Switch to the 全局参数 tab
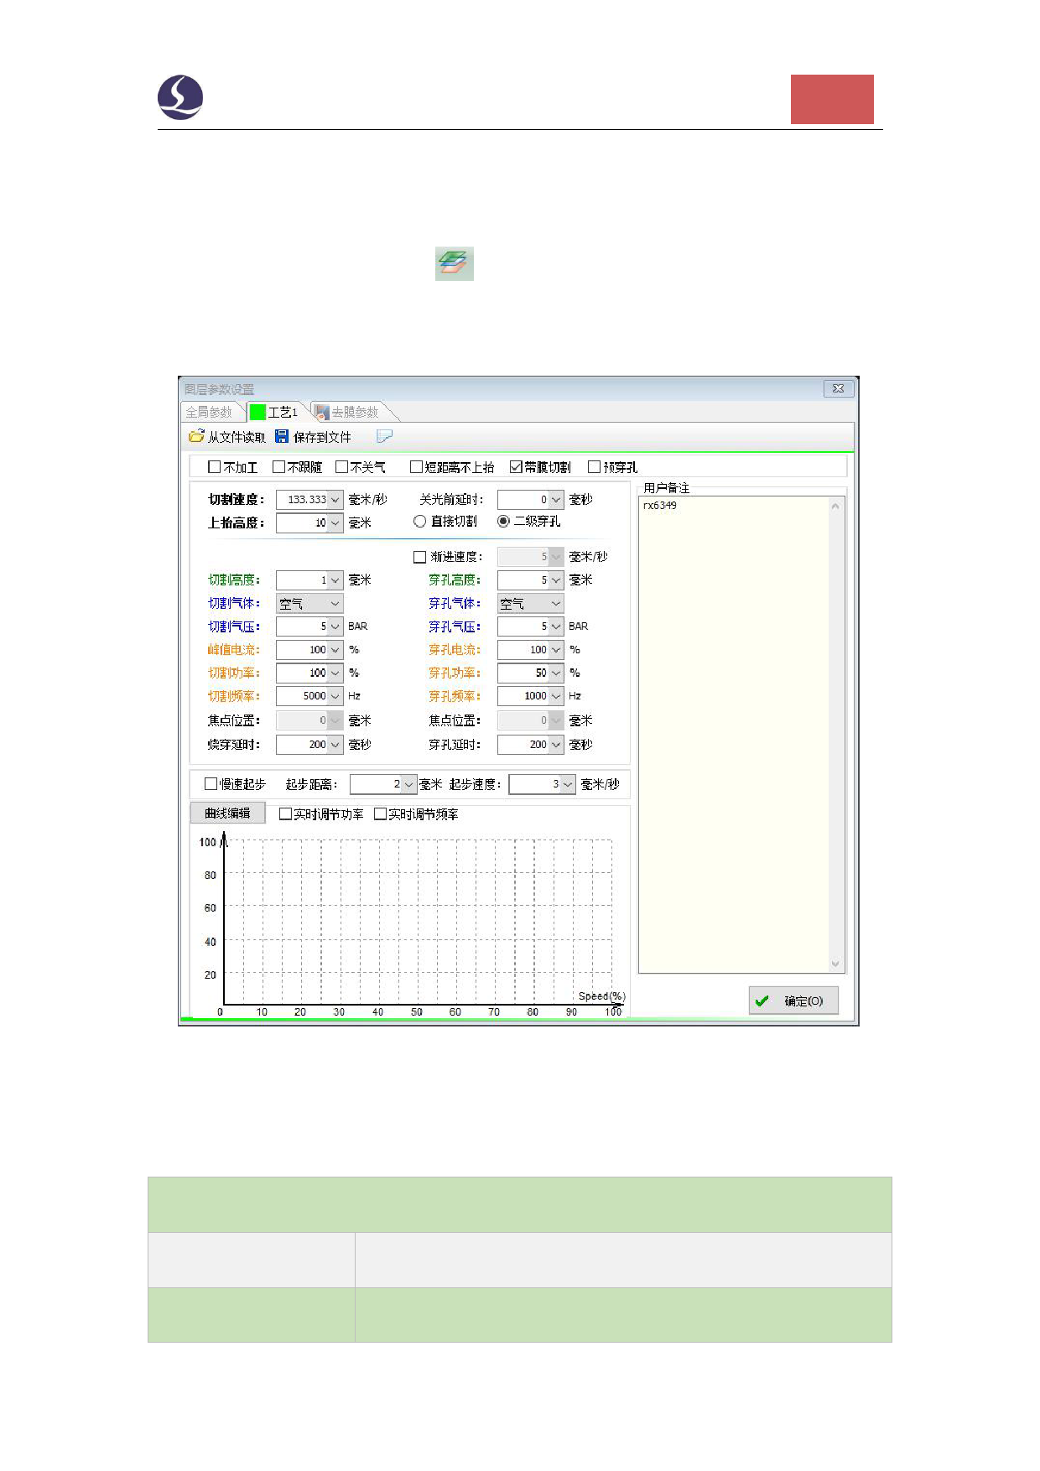The width and height of the screenshot is (1040, 1471). click(x=210, y=413)
